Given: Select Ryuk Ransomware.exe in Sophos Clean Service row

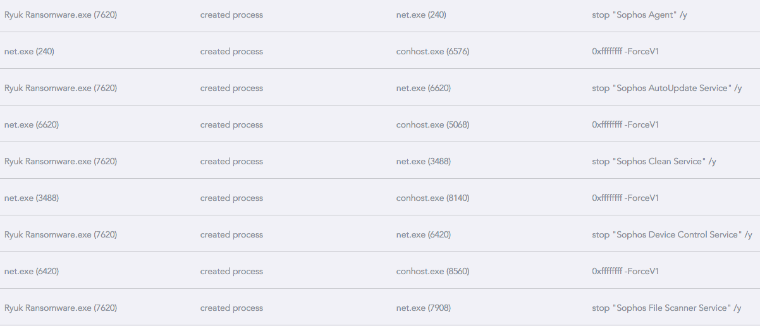Looking at the screenshot, I should 61,161.
